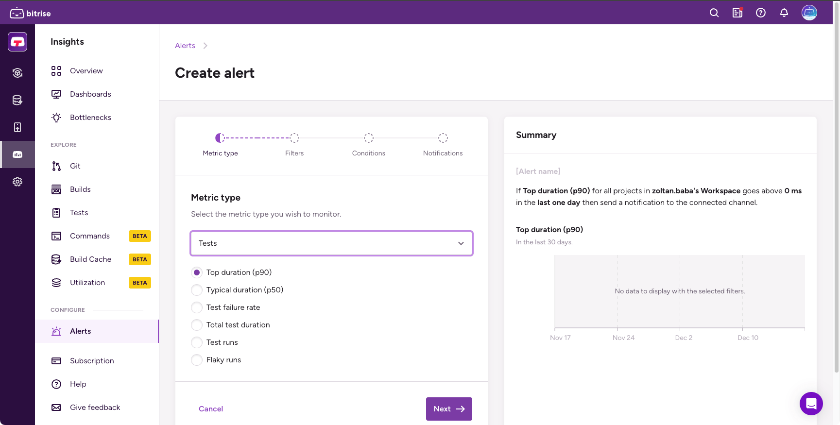Open the chat support bubble

[x=811, y=403]
